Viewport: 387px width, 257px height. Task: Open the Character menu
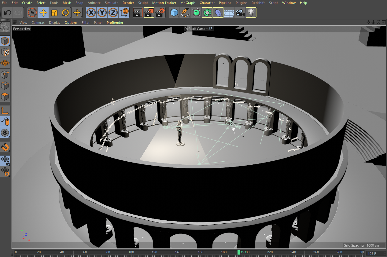click(207, 3)
